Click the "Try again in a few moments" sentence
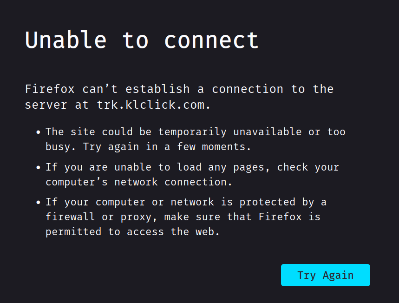 coord(167,147)
